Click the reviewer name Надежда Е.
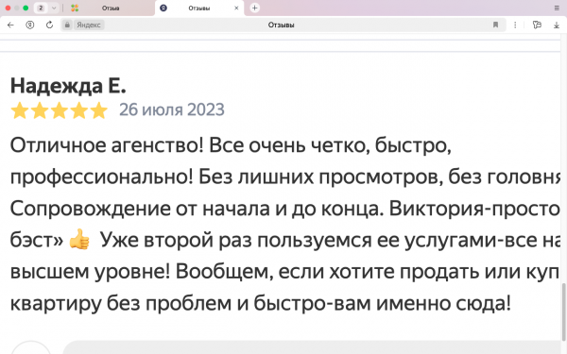Screen dimensions: 567x354 click(68, 86)
